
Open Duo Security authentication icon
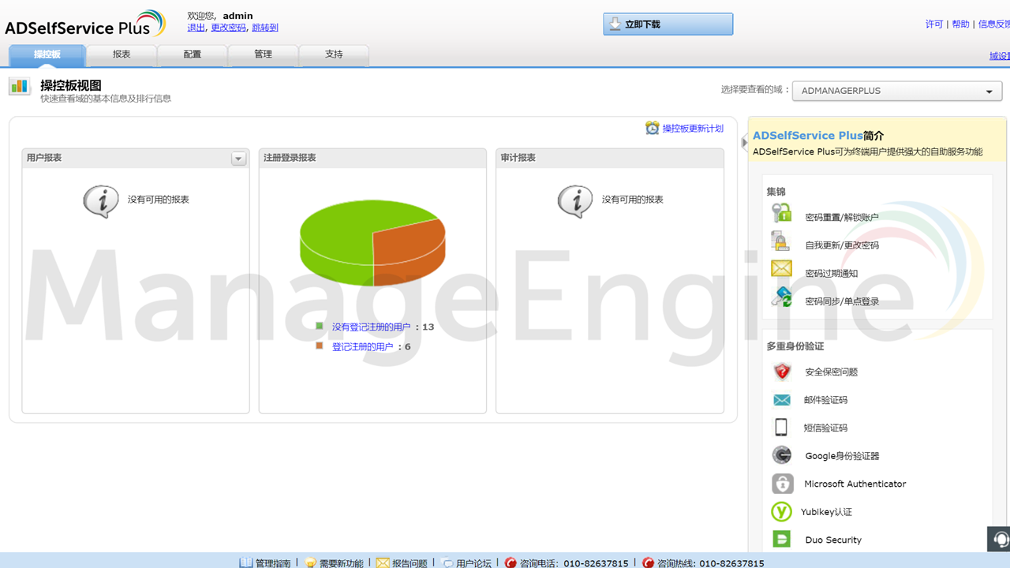[781, 539]
